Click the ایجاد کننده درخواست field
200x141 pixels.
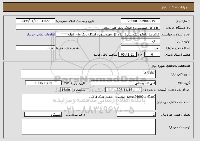(108, 34)
